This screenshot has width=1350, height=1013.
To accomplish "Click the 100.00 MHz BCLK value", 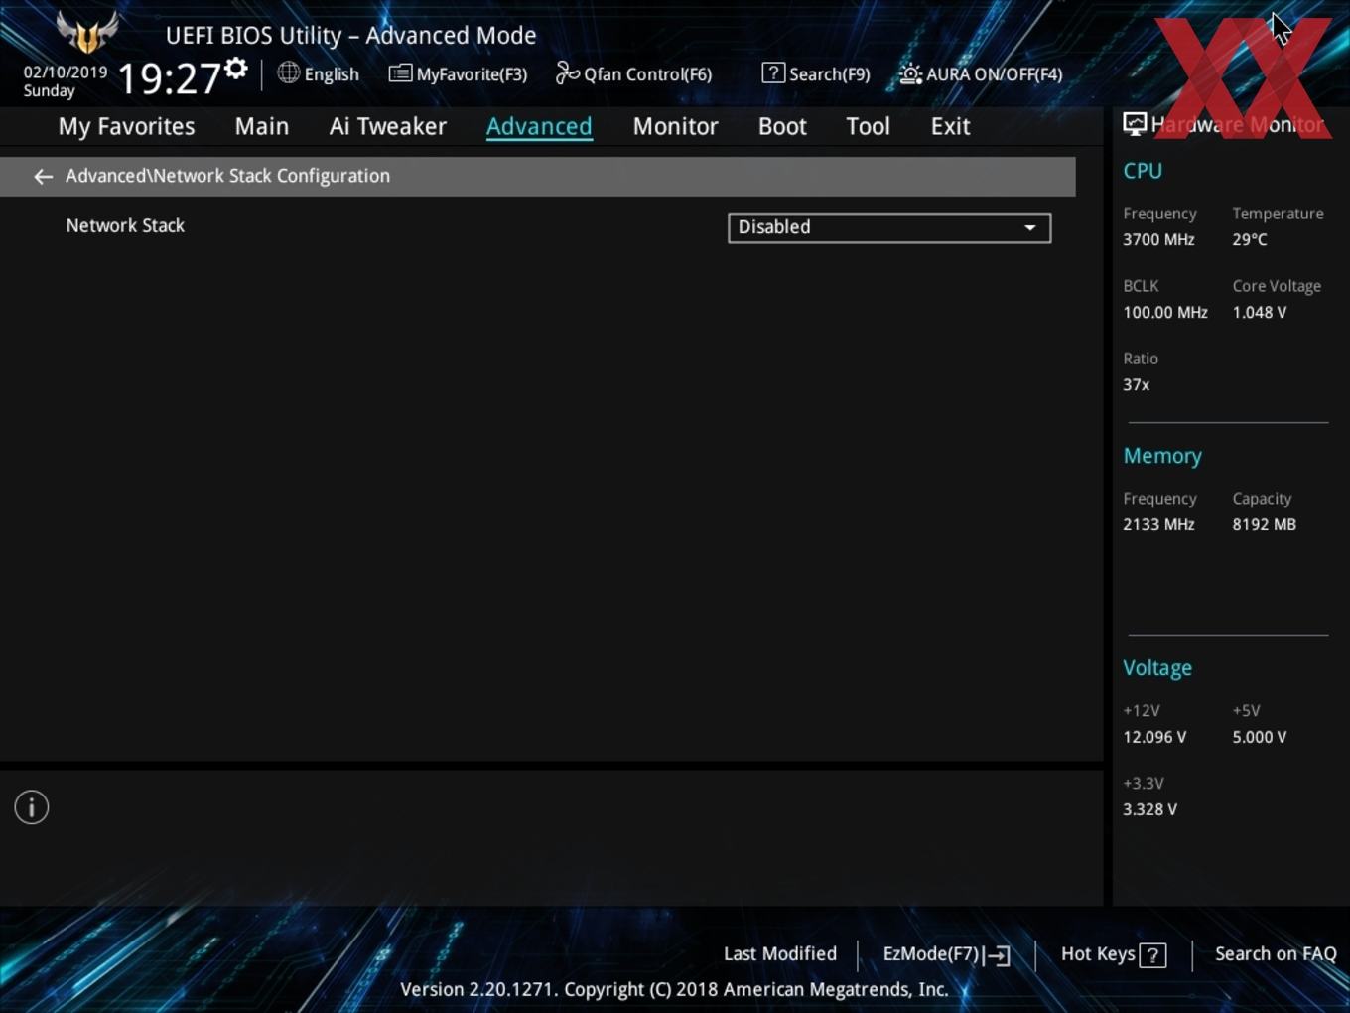I will [x=1165, y=312].
